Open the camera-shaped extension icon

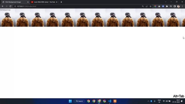159,6
